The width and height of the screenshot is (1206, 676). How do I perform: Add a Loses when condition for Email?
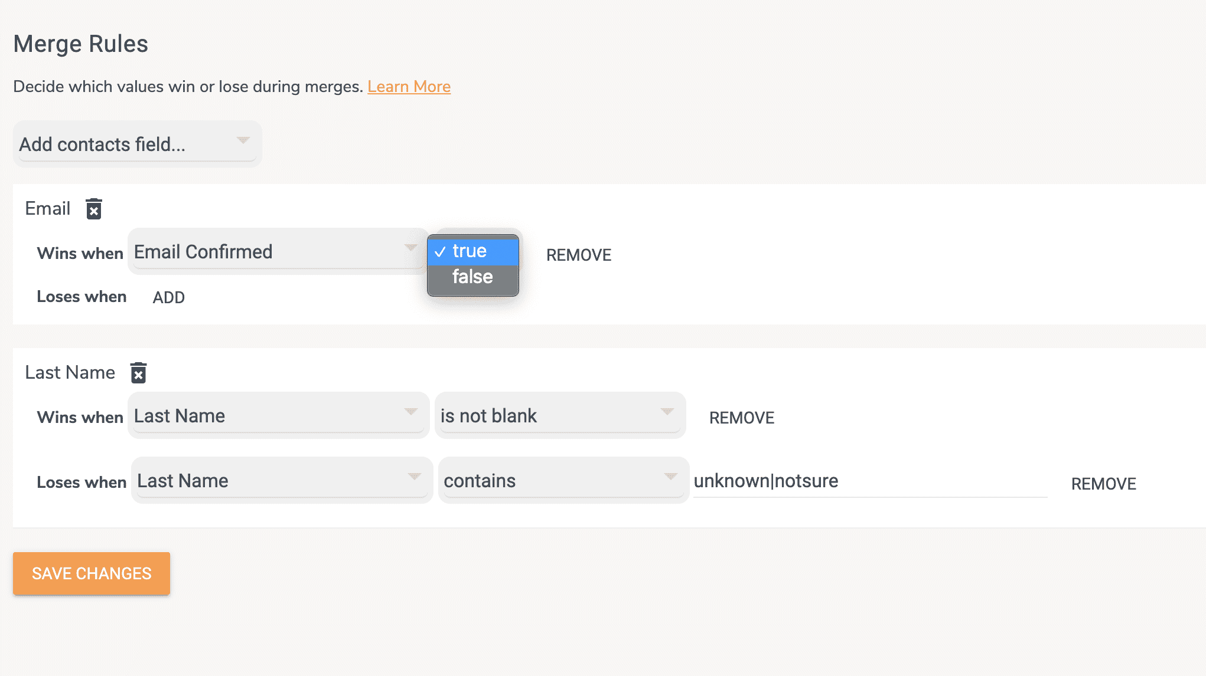[169, 297]
